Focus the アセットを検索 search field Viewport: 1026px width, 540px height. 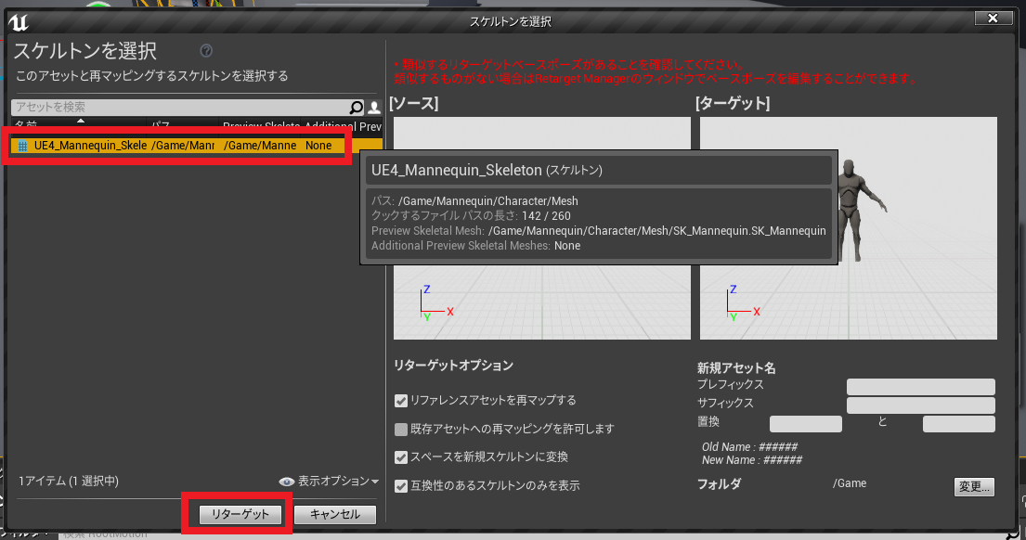click(x=181, y=108)
